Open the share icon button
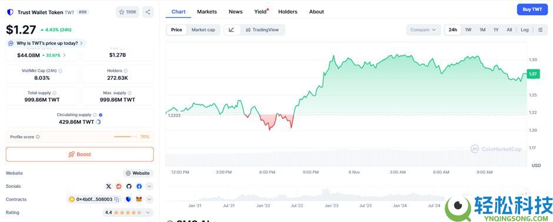The height and width of the screenshot is (222, 553). point(148,12)
